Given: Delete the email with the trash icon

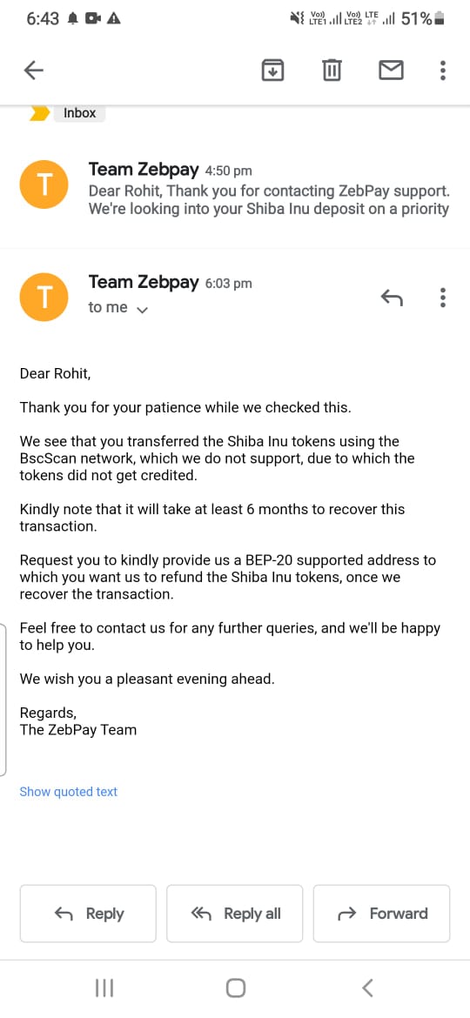Looking at the screenshot, I should (x=332, y=70).
